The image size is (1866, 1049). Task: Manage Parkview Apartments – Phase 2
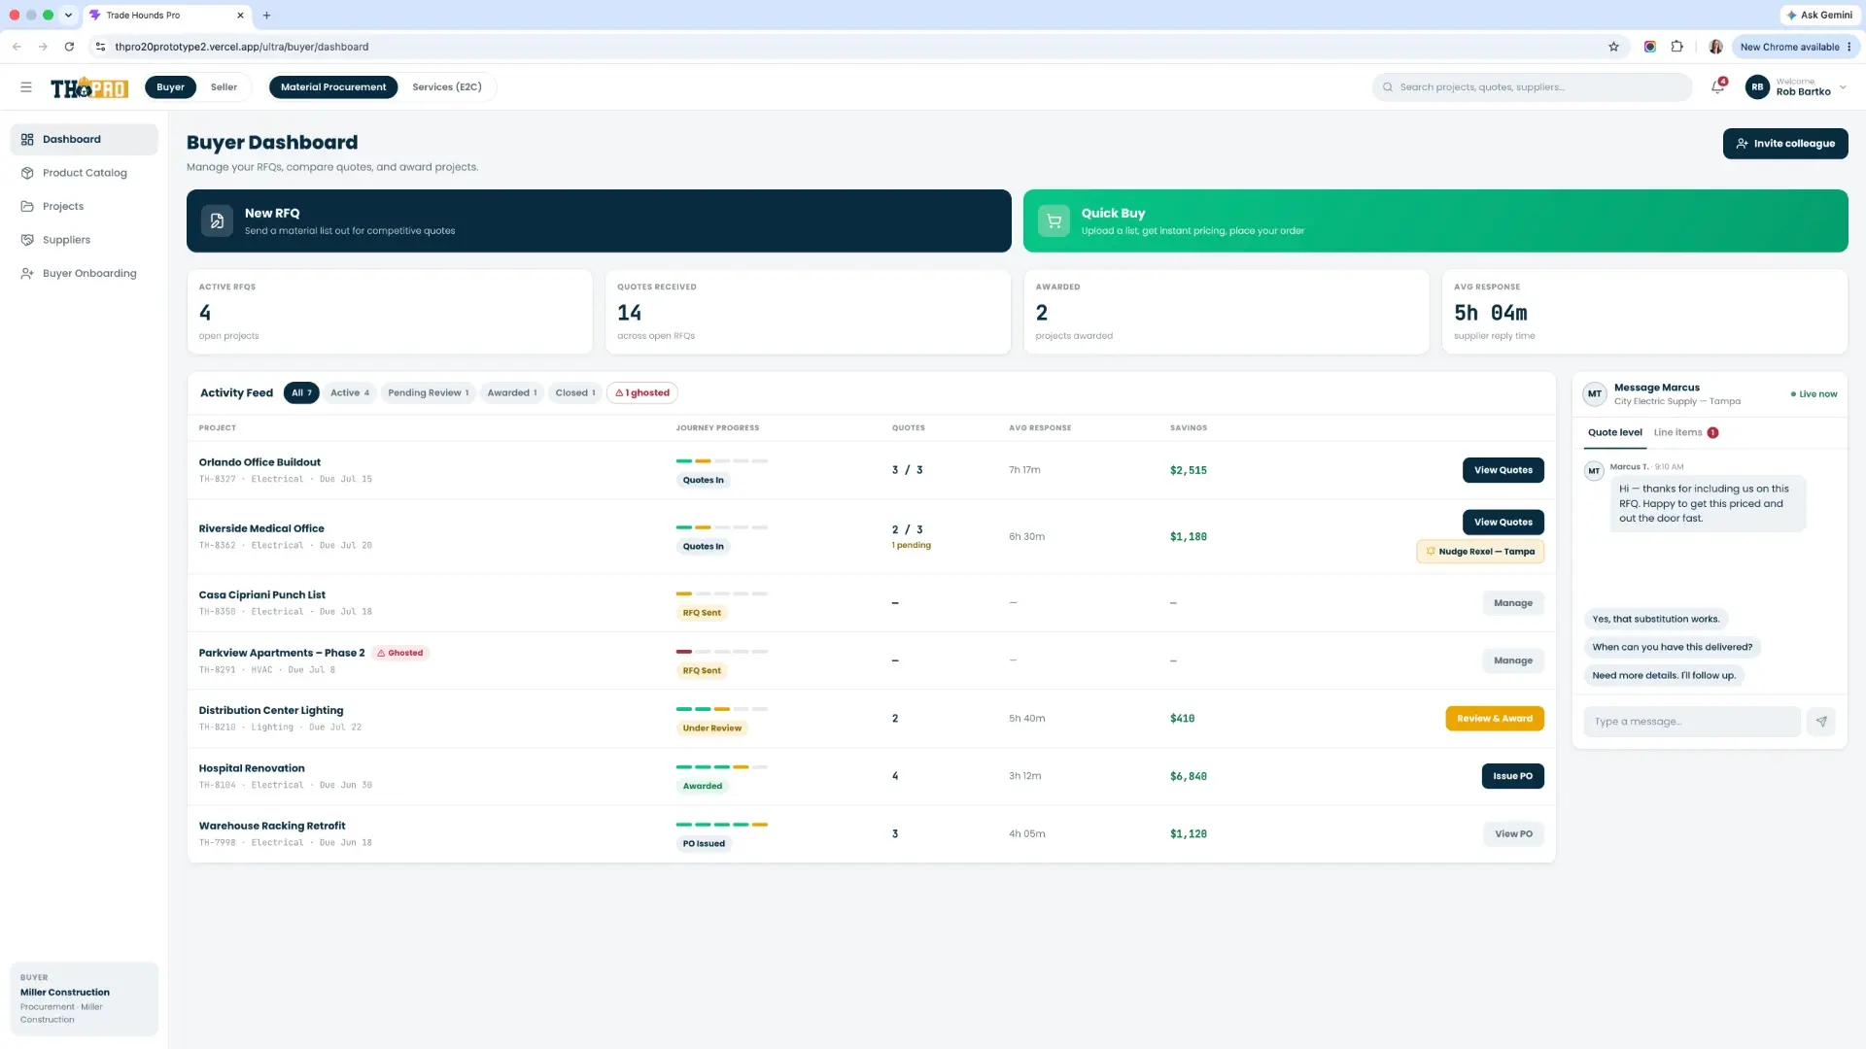[x=1512, y=660]
